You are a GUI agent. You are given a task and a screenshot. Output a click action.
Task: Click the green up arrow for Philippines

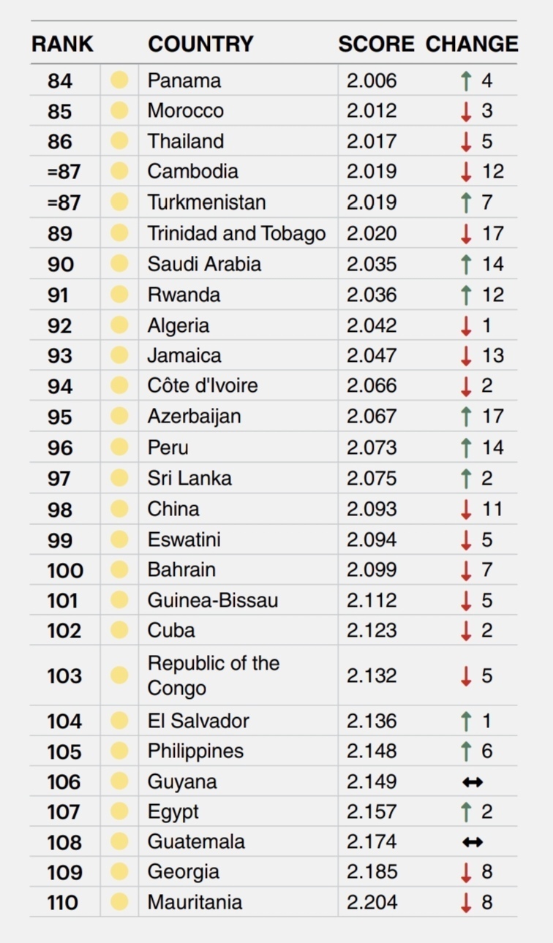466,751
